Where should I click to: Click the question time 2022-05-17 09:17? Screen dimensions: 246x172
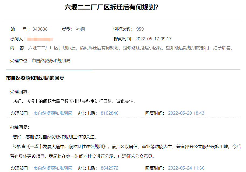pyautogui.click(x=153, y=39)
